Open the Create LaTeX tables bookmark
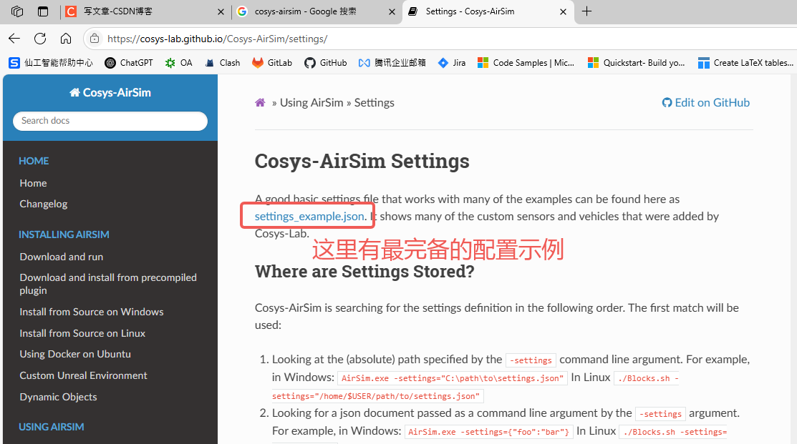The width and height of the screenshot is (797, 444). click(745, 63)
